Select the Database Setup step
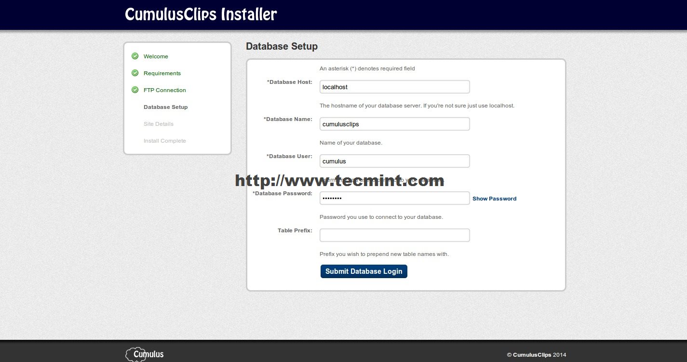This screenshot has width=687, height=362. click(x=165, y=107)
